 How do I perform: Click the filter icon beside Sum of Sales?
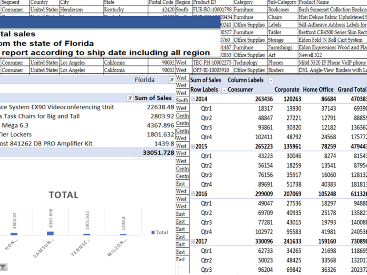click(130, 98)
